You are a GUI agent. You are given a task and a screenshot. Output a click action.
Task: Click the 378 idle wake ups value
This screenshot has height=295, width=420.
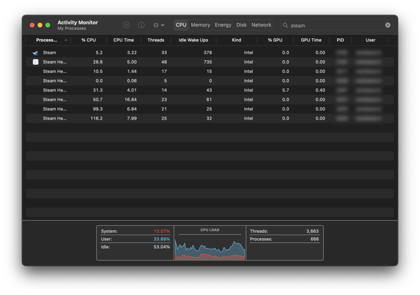[x=208, y=52]
